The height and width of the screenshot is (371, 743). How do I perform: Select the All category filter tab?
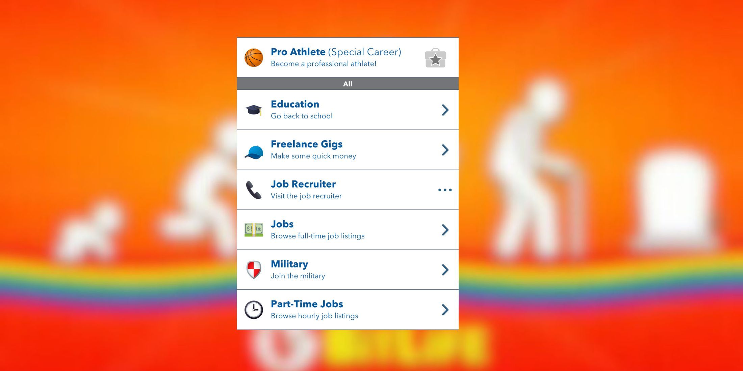349,84
